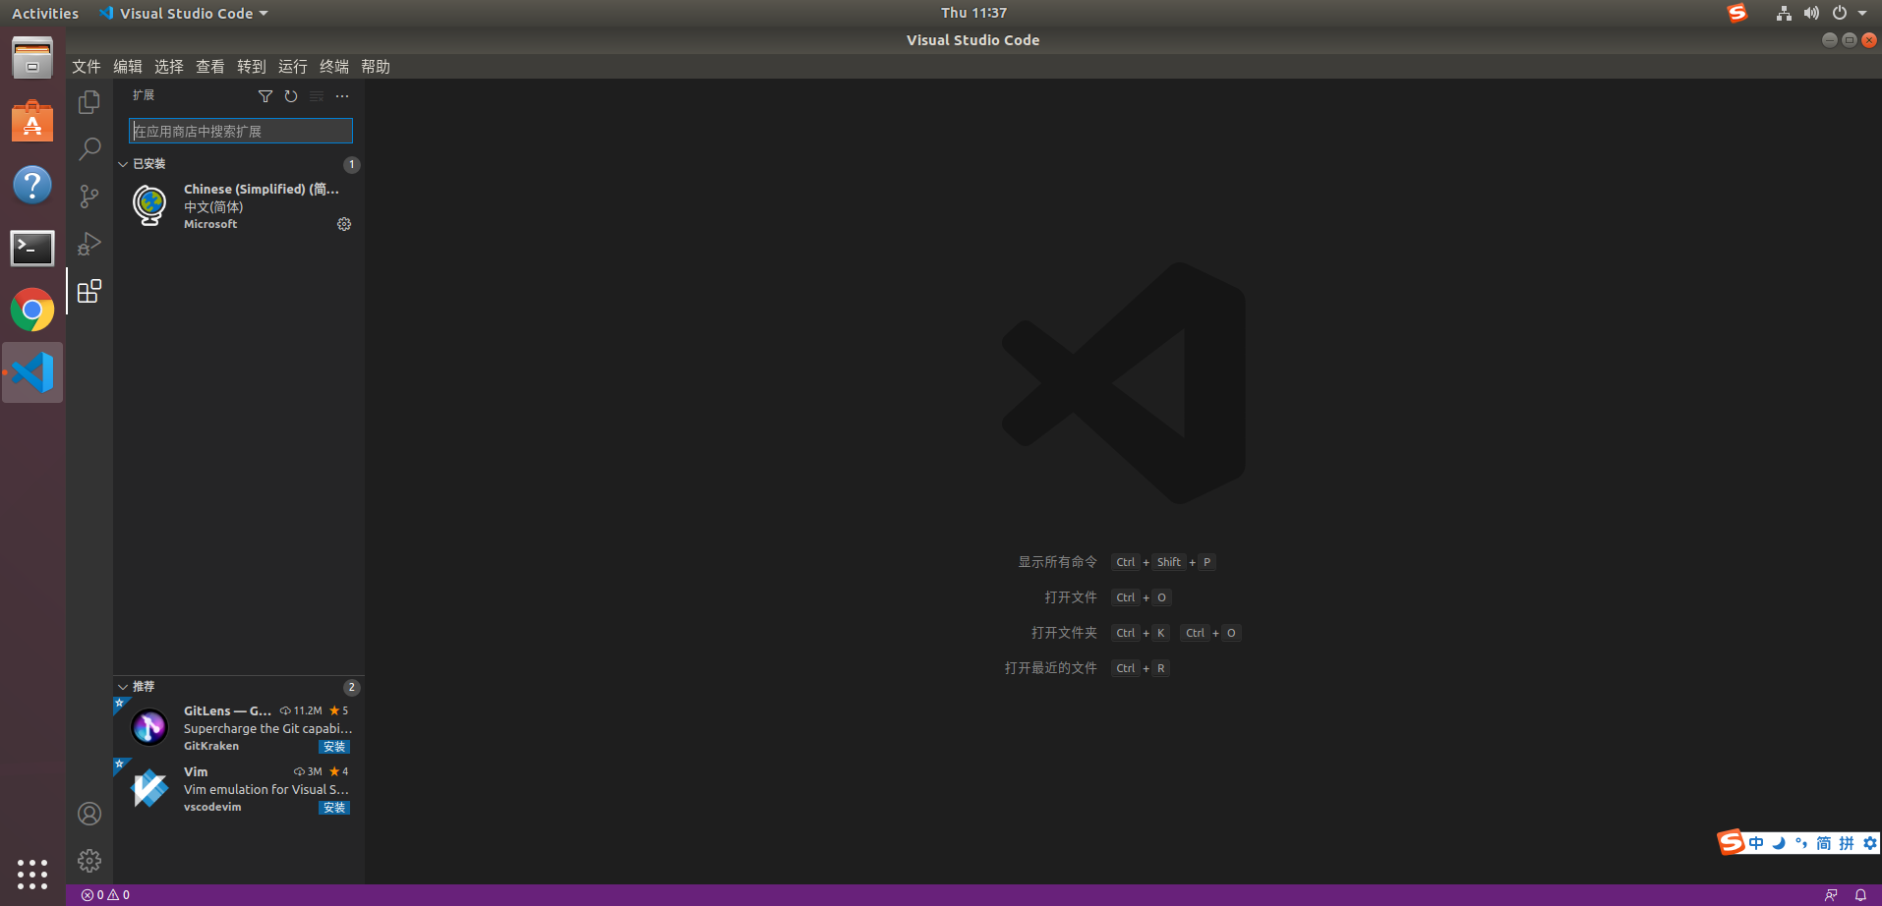Toggle simplified/traditional 简 on Sogou toolbar

coord(1824,843)
